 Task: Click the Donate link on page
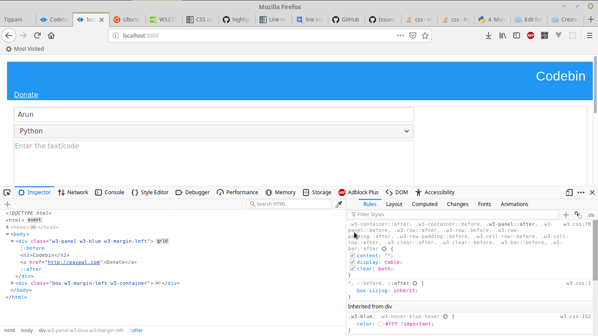point(26,94)
